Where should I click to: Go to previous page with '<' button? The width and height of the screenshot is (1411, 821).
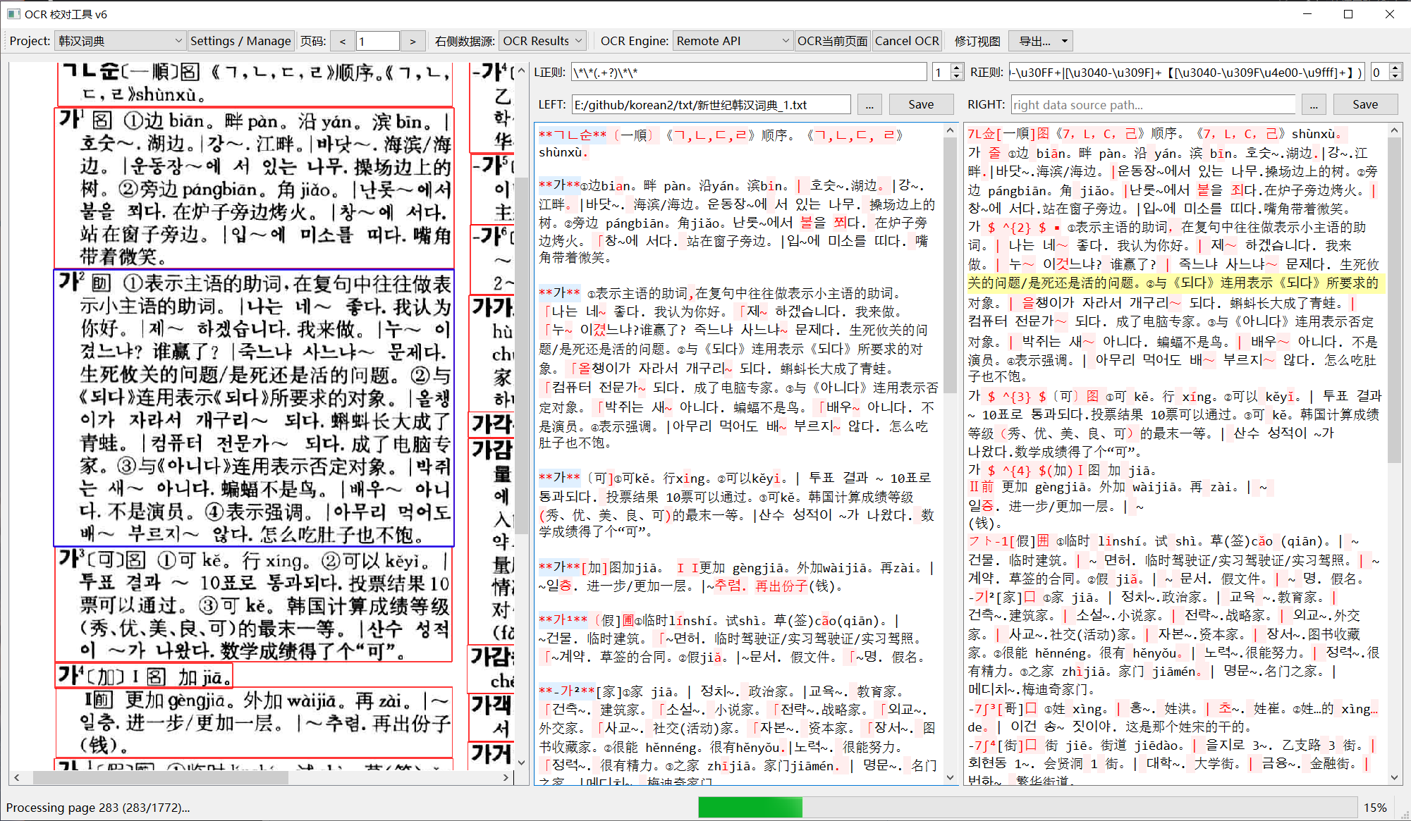coord(343,41)
